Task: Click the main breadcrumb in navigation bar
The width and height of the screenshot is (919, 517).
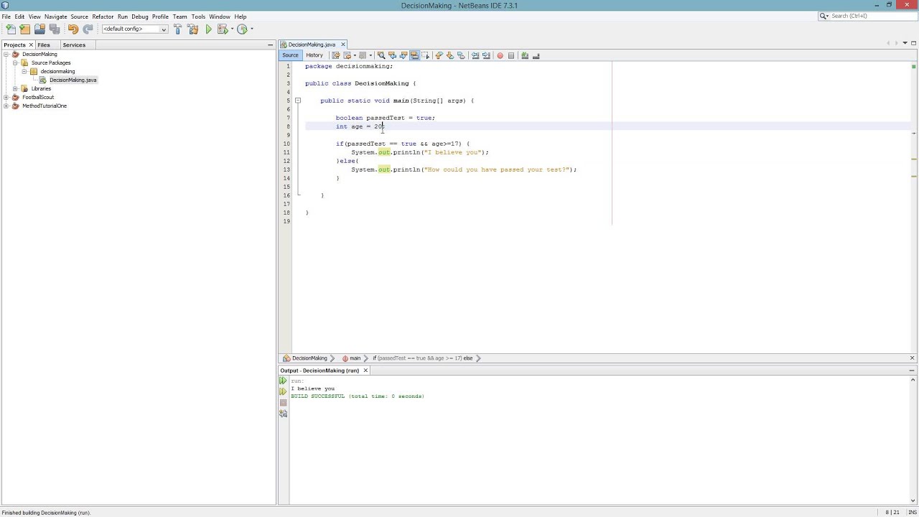Action: tap(351, 358)
